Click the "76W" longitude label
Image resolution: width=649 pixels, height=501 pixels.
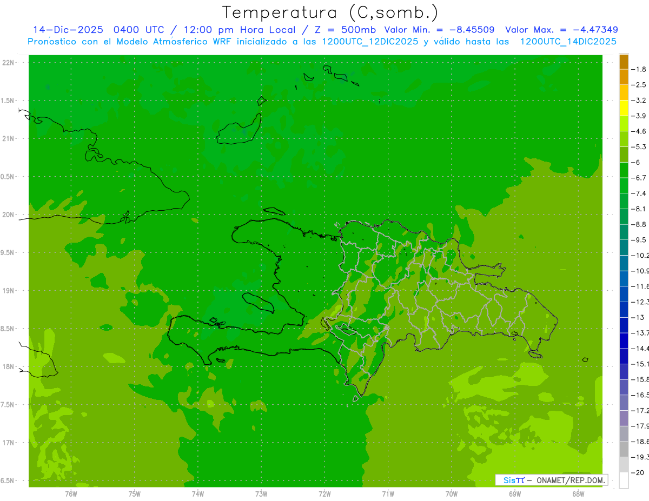pyautogui.click(x=70, y=494)
